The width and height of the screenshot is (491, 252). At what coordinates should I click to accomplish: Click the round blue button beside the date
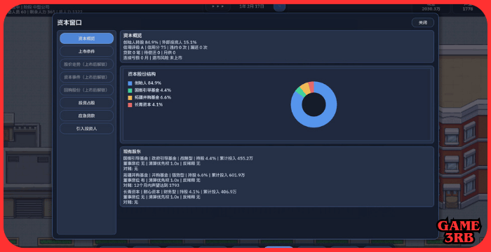click(279, 6)
